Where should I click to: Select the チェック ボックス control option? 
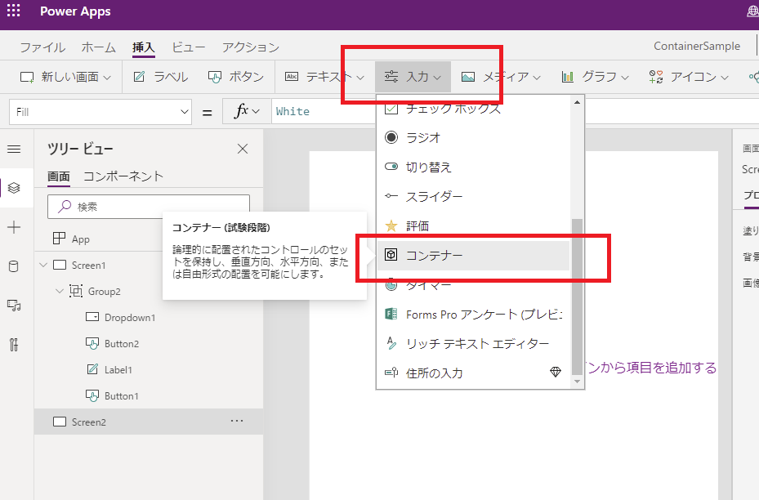point(473,109)
